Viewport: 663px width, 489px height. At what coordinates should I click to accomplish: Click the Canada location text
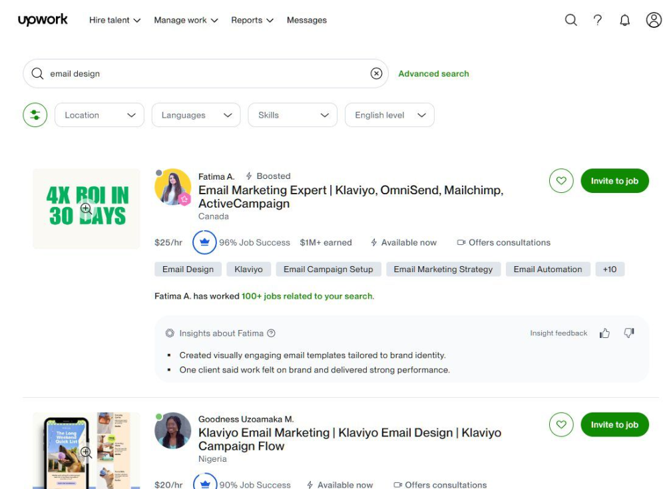(x=214, y=216)
